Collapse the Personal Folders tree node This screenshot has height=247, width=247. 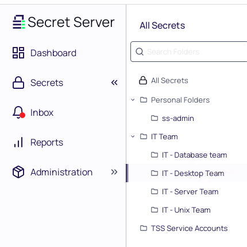pyautogui.click(x=133, y=100)
